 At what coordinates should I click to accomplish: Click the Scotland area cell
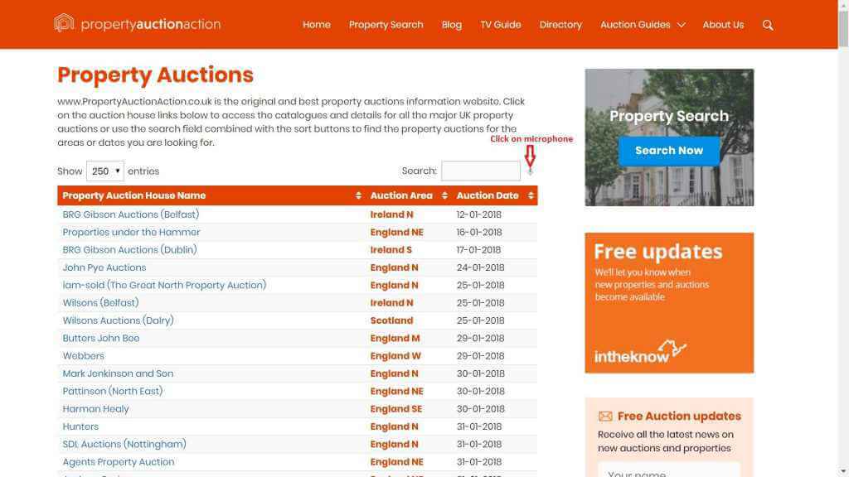click(x=391, y=320)
